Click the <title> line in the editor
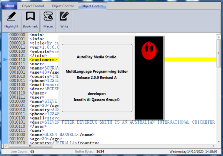The width and height of the screenshot is (223, 156). point(44,43)
